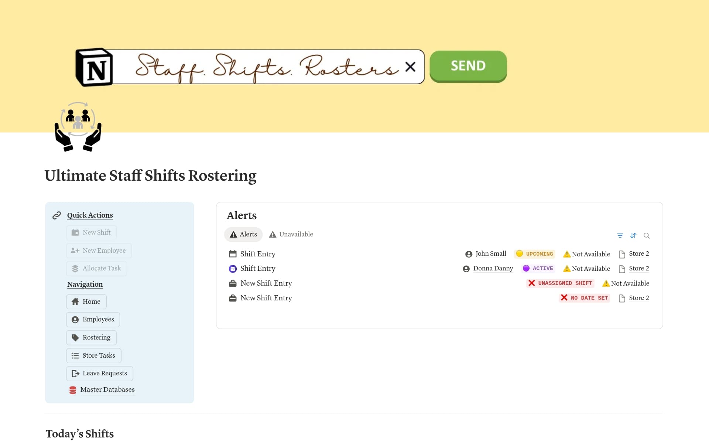
Task: Switch to the Alerts tab
Action: pos(243,234)
